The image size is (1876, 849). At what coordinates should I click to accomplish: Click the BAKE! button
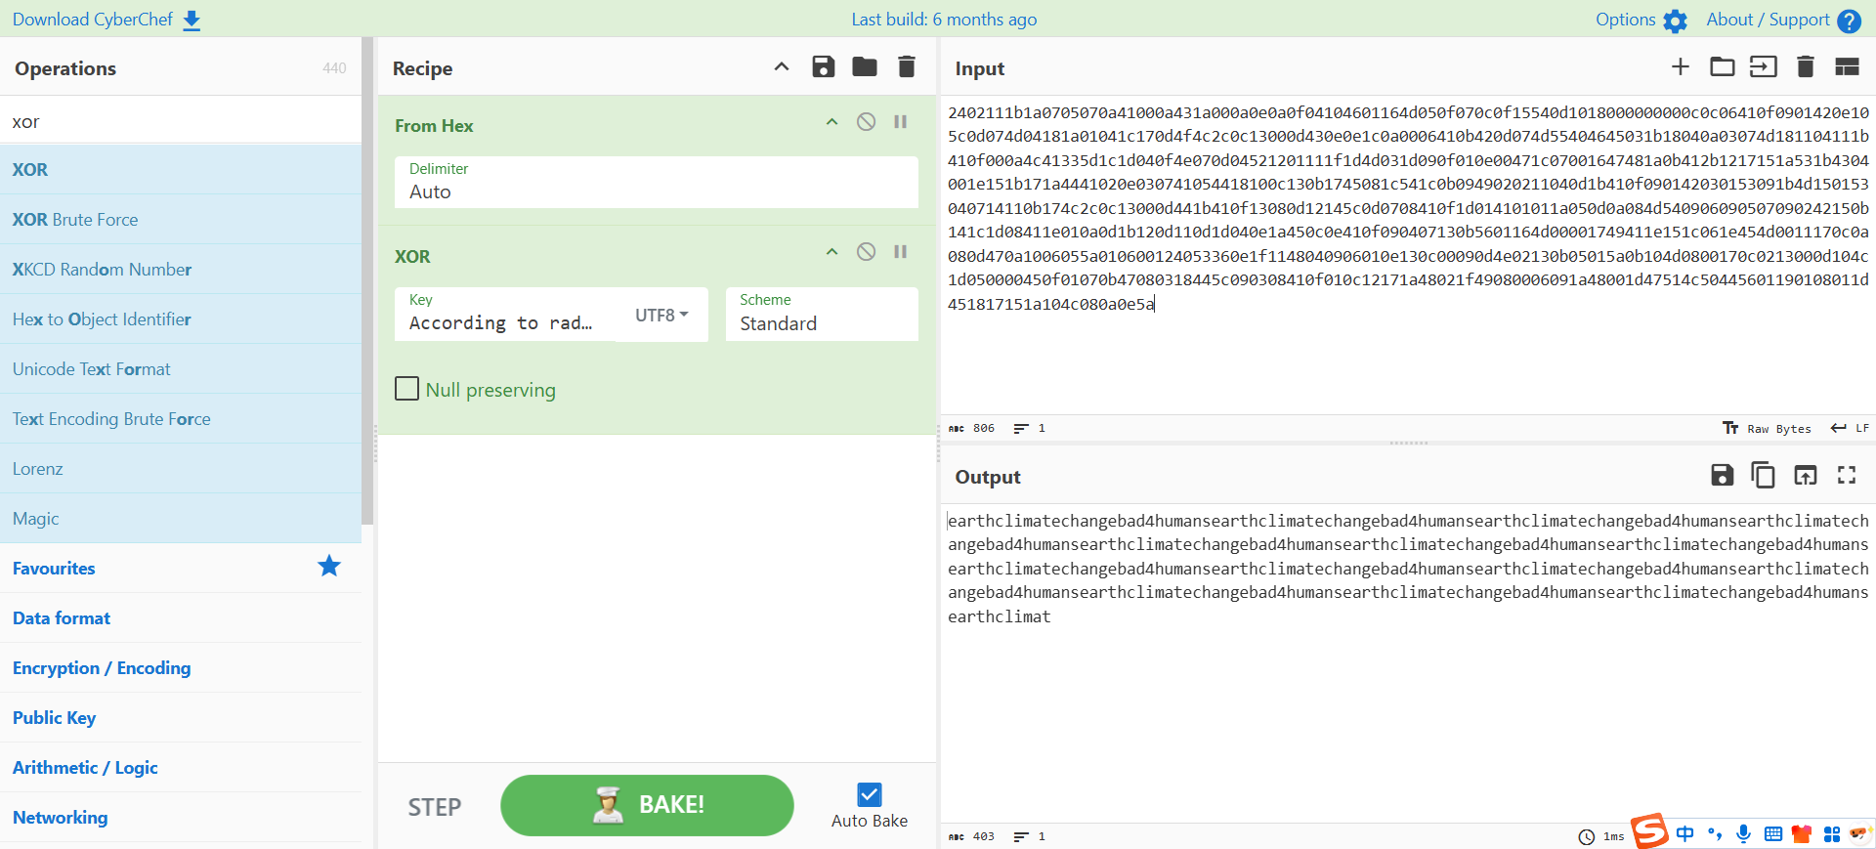pos(647,805)
